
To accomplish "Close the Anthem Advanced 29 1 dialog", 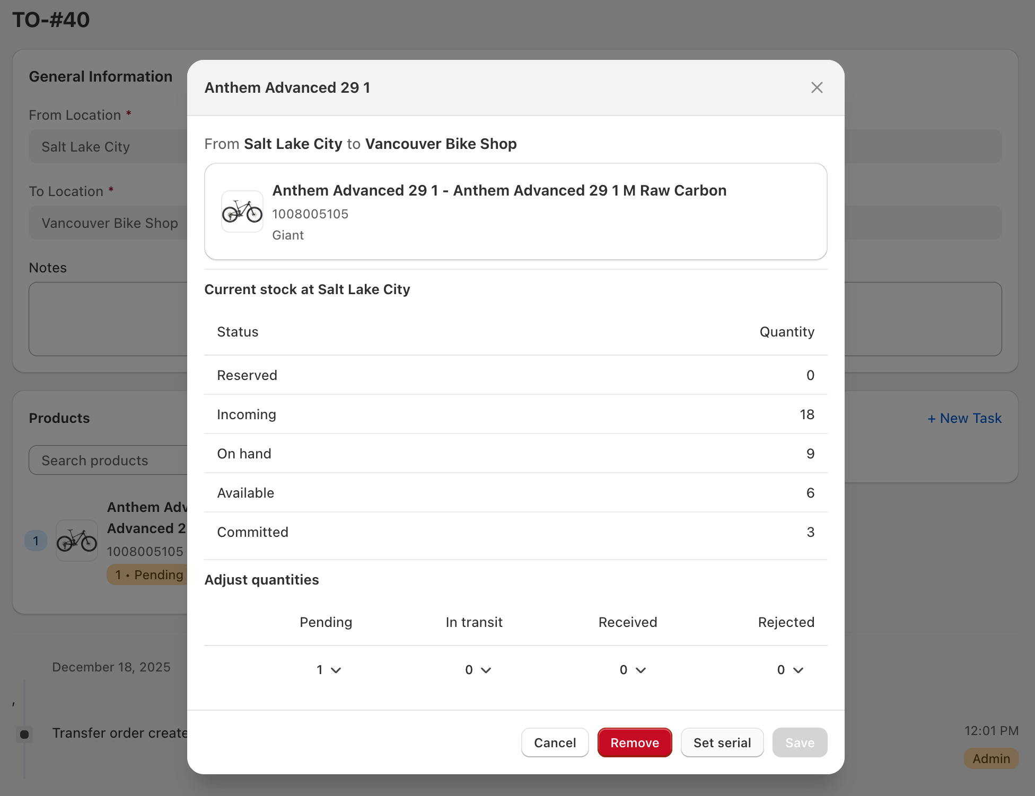I will 817,87.
